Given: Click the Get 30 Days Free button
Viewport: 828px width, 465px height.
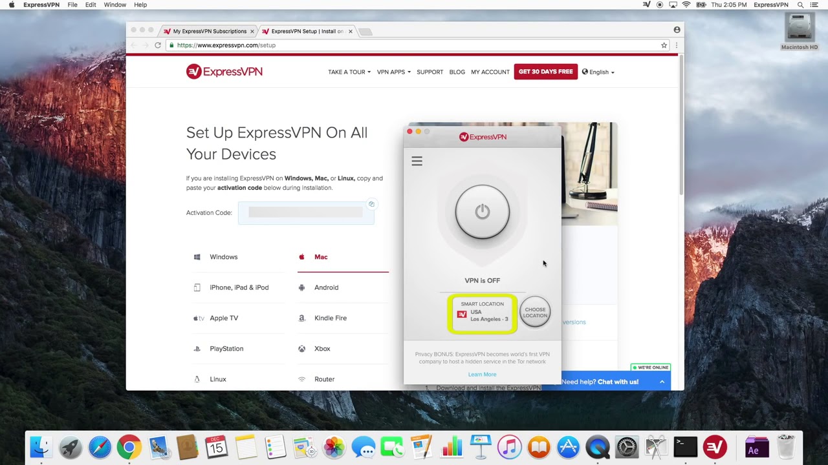Looking at the screenshot, I should tap(545, 72).
